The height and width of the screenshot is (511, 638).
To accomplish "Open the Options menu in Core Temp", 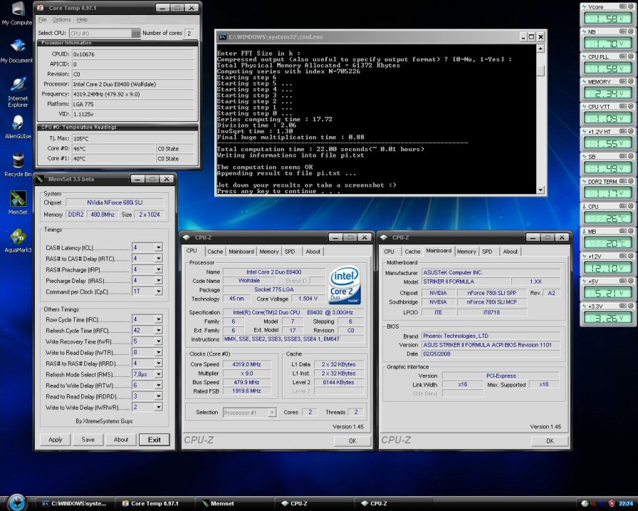I will coord(61,19).
